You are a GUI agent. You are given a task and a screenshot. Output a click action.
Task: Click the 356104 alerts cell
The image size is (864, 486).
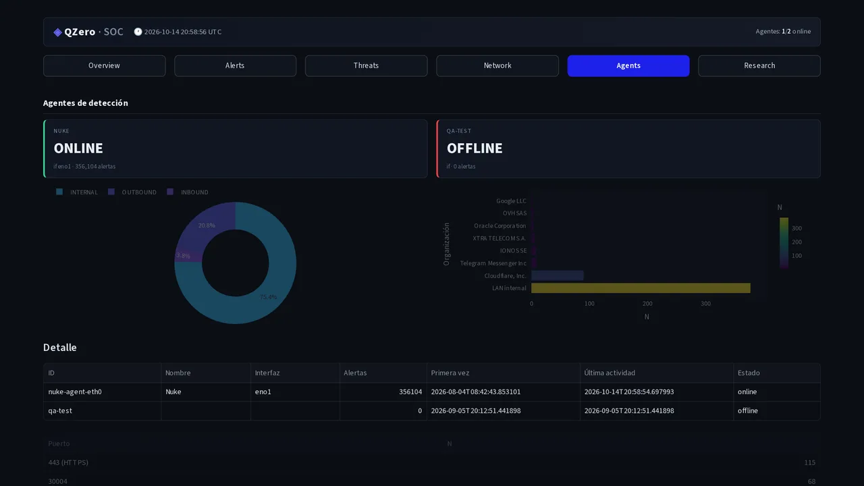coord(383,391)
